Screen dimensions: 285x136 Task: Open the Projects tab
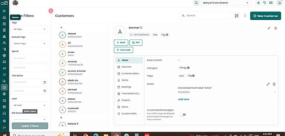coord(129,100)
